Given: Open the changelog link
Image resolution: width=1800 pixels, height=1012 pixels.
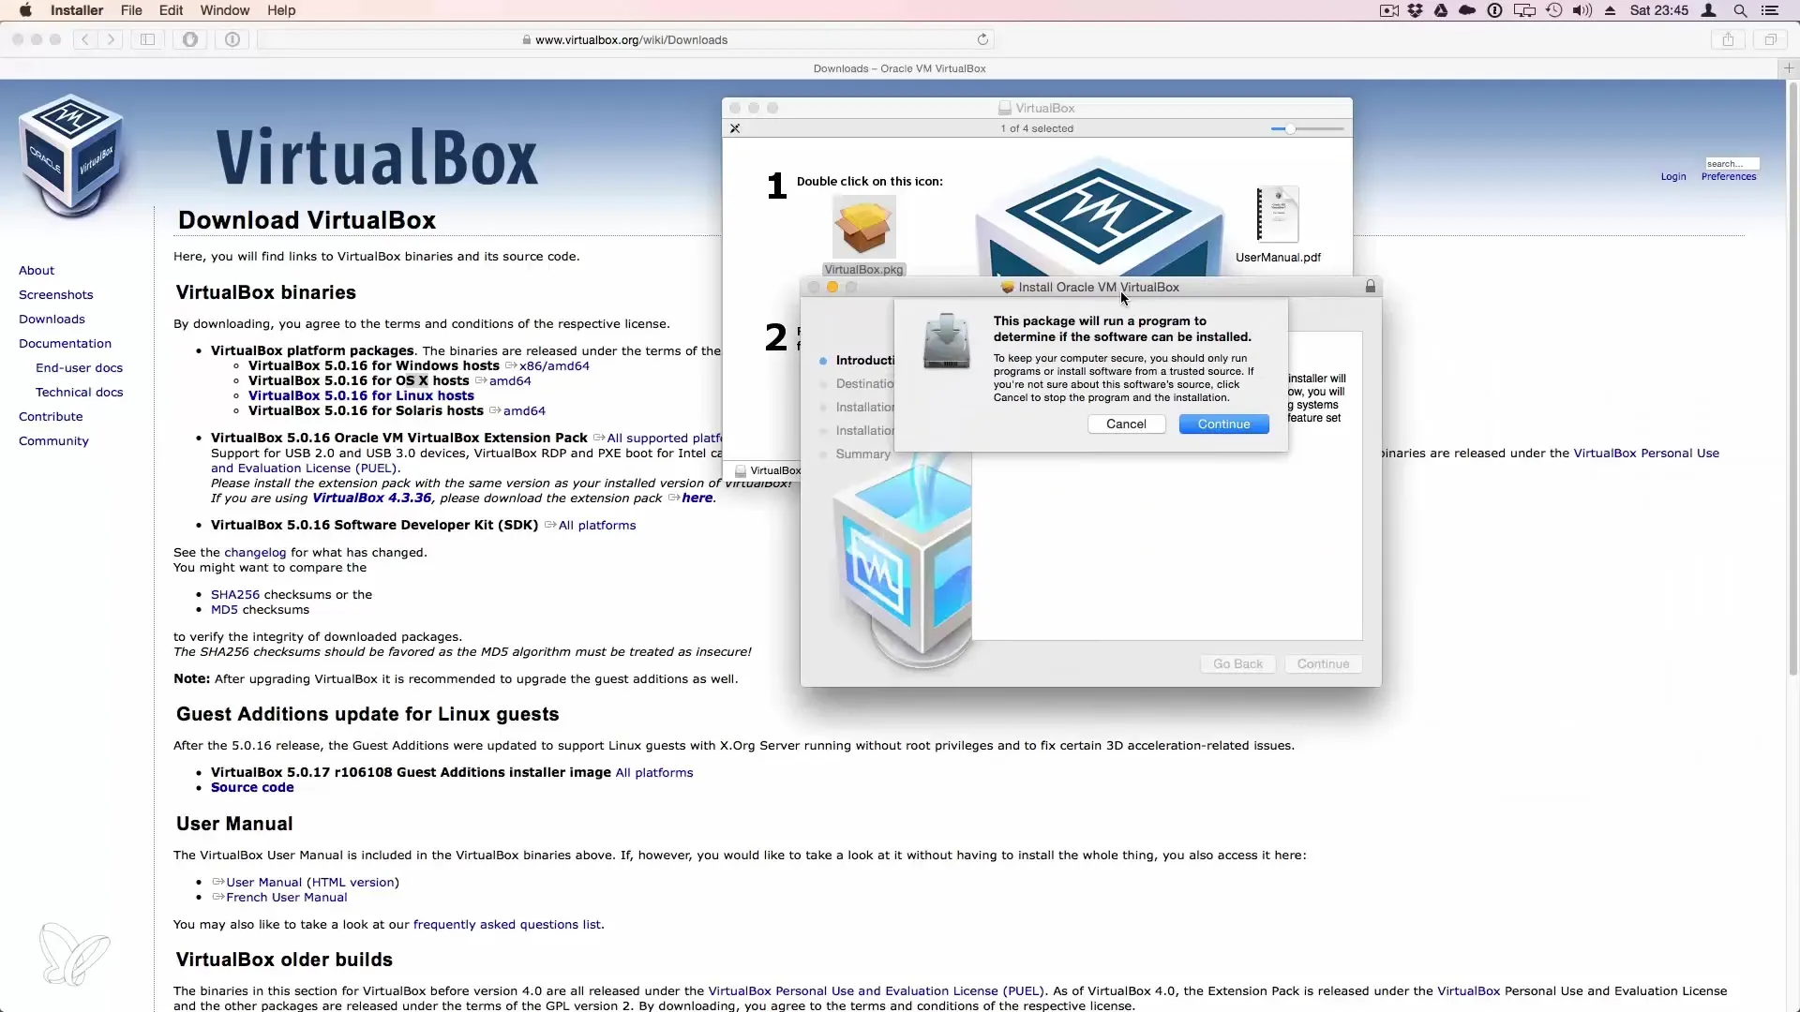Looking at the screenshot, I should pos(255,552).
